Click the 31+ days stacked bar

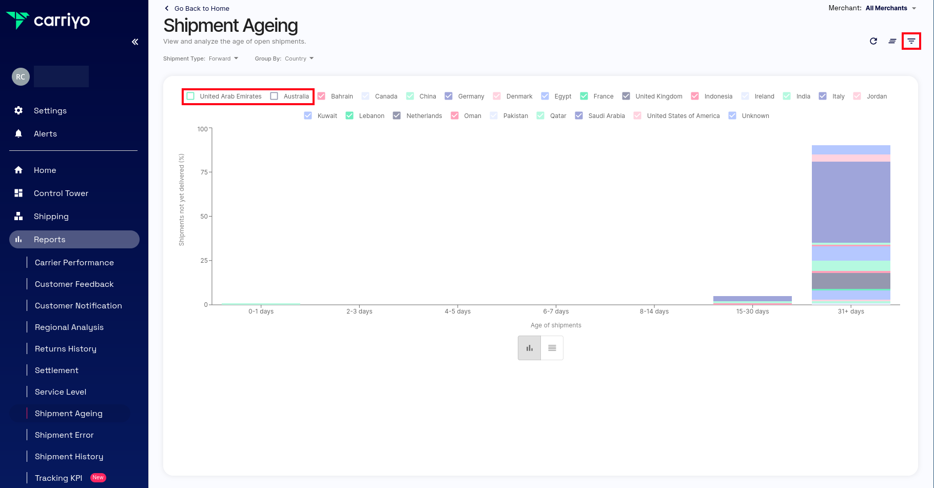click(851, 225)
